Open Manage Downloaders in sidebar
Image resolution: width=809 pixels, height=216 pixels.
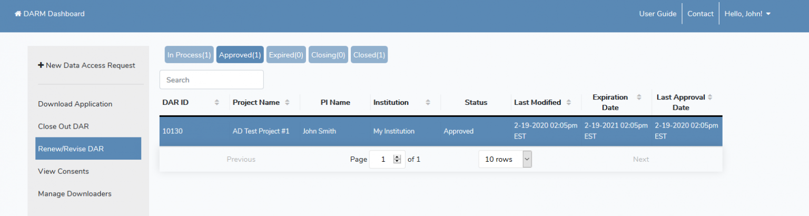point(75,194)
